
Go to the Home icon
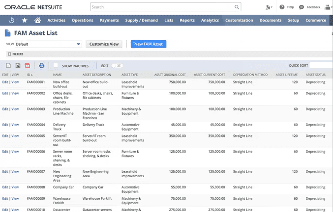coord(37,20)
